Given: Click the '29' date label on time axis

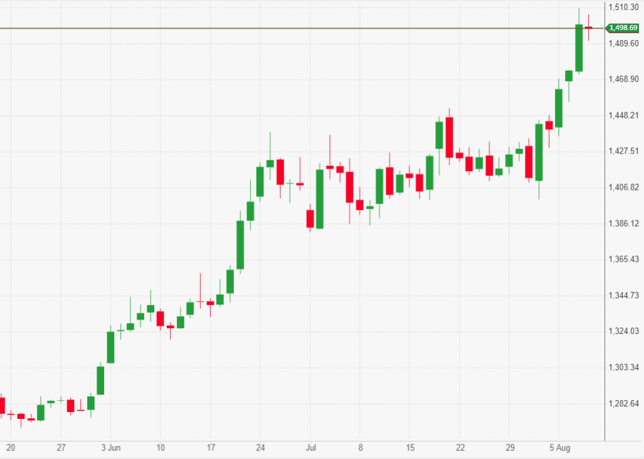Looking at the screenshot, I should click(510, 448).
